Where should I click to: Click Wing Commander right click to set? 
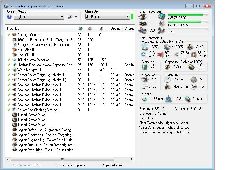[164, 128]
